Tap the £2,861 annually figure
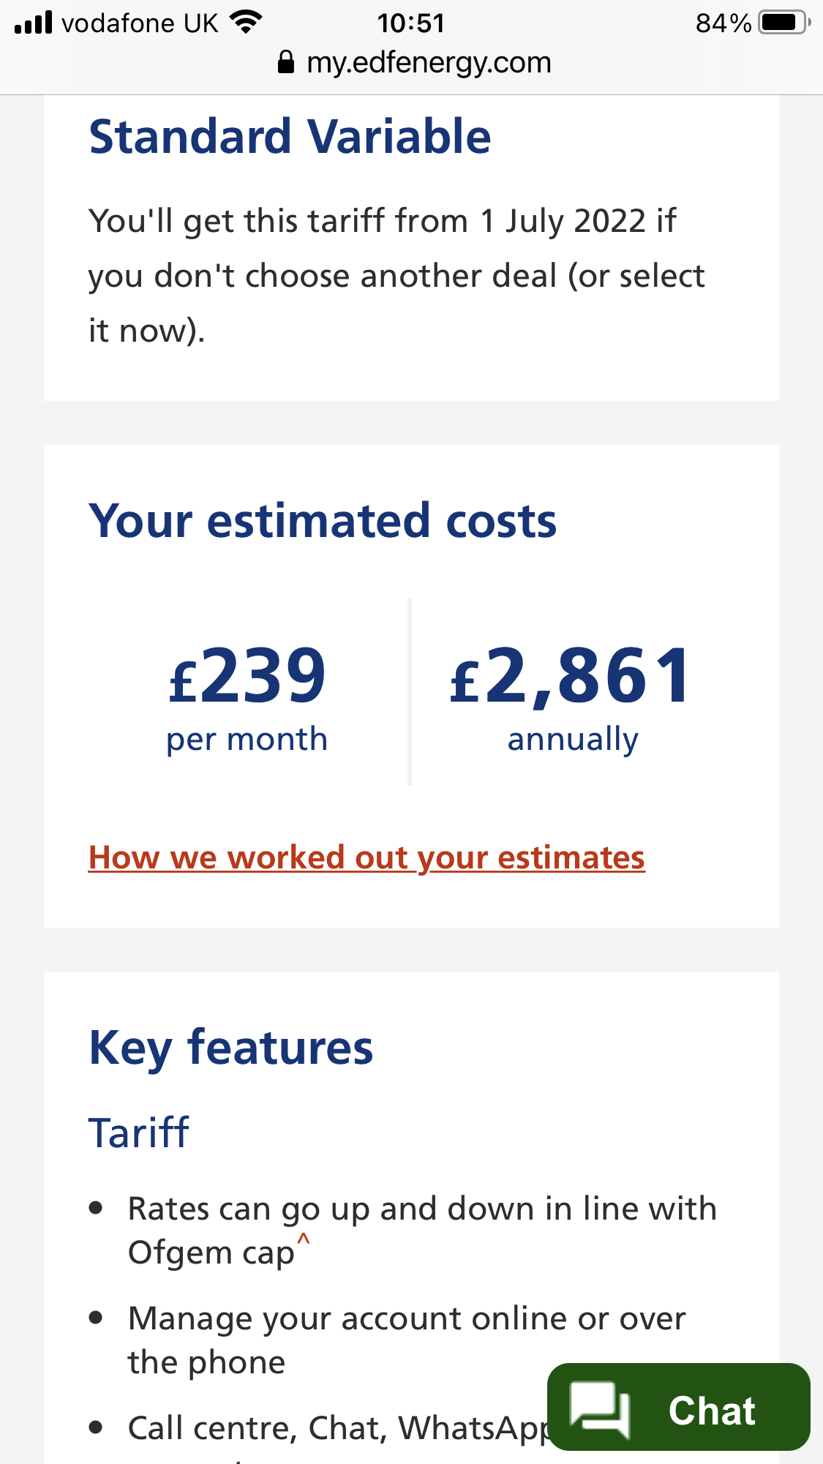Image resolution: width=823 pixels, height=1464 pixels. 572,695
